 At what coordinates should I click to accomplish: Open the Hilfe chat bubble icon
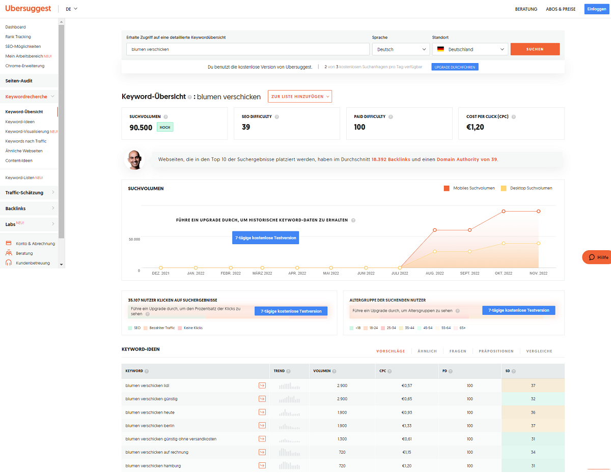pos(592,257)
